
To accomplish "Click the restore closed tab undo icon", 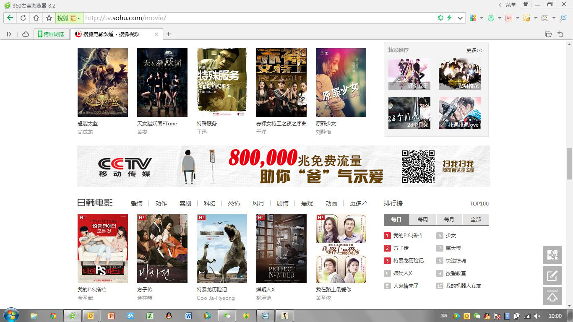I will pos(560,34).
